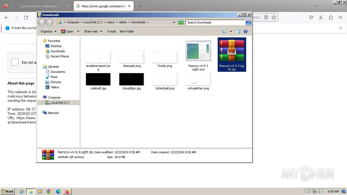Screen dimensions: 347x195
Task: Open the Windows Start menu
Action: point(7,191)
